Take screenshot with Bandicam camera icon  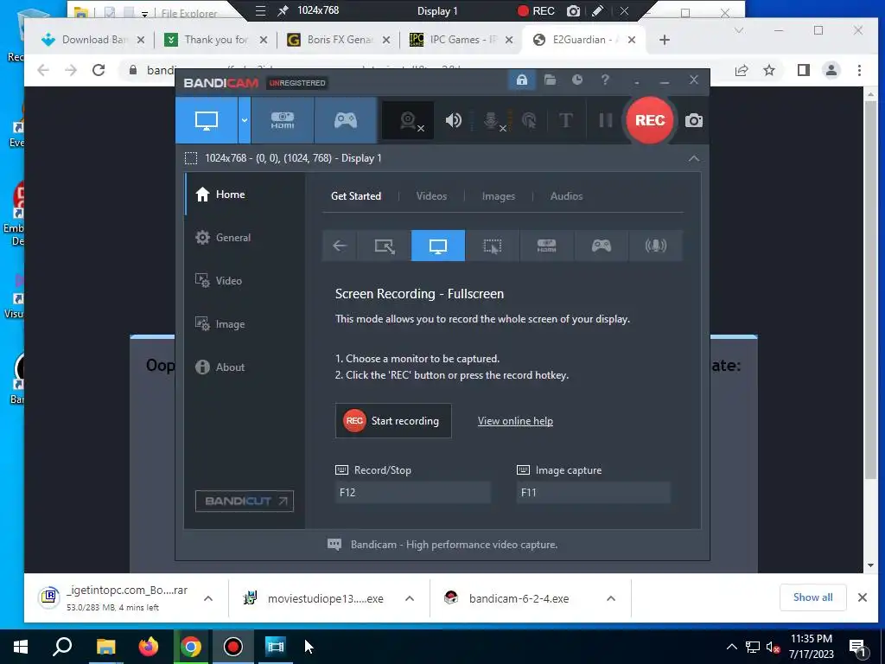(x=694, y=120)
